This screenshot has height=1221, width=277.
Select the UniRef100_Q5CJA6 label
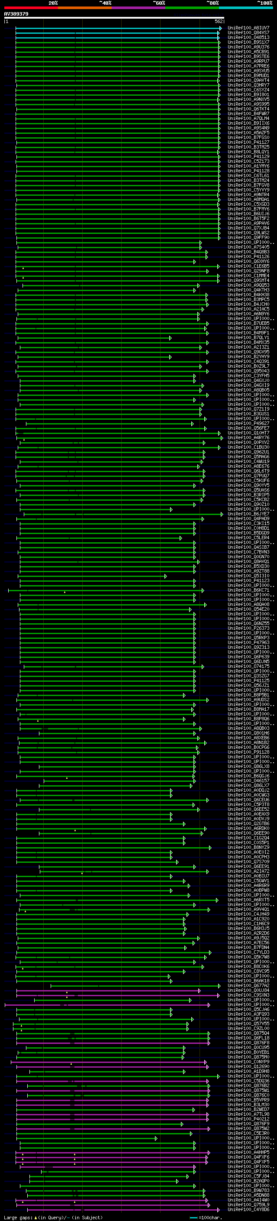pyautogui.click(x=248, y=1009)
